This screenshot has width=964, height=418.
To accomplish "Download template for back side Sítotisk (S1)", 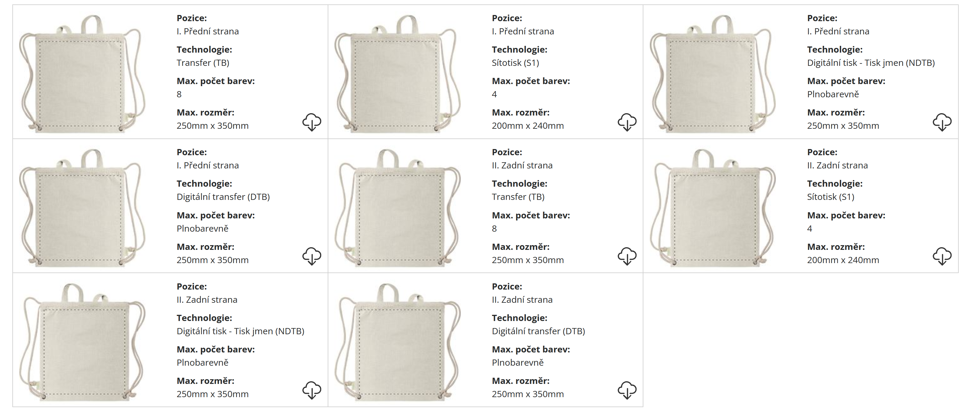I will pyautogui.click(x=942, y=256).
